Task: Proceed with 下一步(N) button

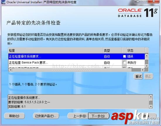Action: click(98, 116)
